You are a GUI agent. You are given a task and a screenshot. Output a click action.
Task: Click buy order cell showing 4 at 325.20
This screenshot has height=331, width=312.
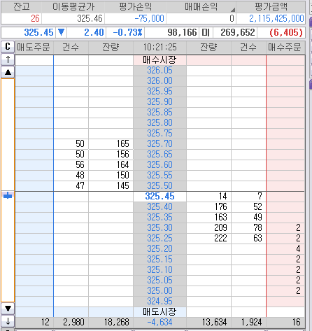click(285, 249)
